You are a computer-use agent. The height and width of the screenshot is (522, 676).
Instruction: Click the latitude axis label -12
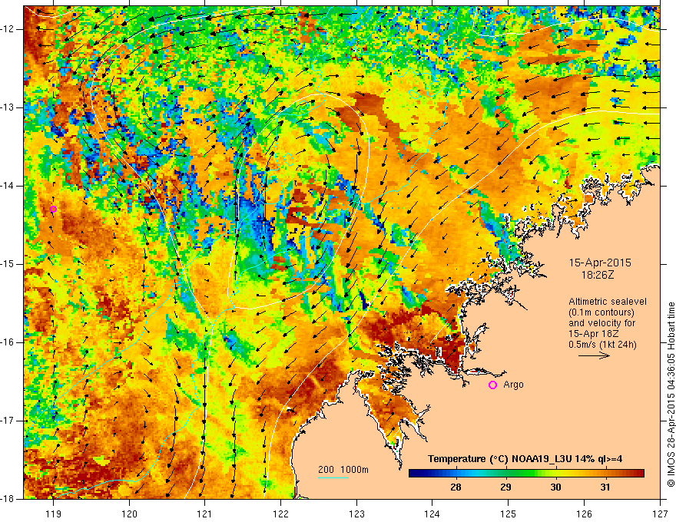tap(8, 29)
